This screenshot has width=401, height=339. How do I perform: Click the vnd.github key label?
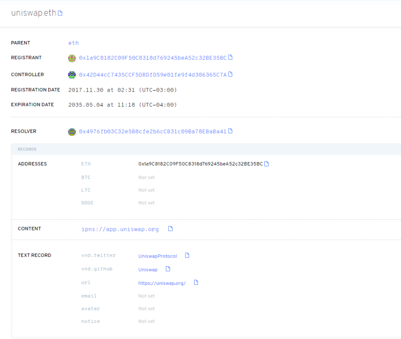point(97,269)
